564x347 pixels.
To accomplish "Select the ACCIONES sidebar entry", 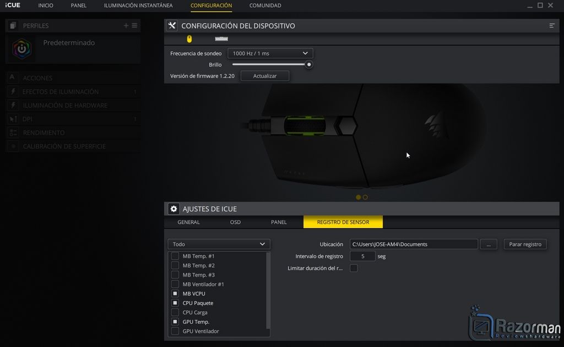I will tap(73, 78).
